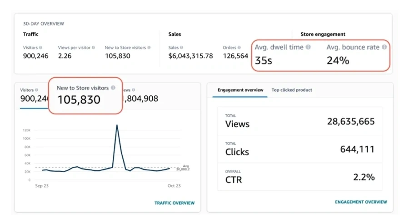
Task: Click the peak spike on traffic chart
Action: coord(117,125)
